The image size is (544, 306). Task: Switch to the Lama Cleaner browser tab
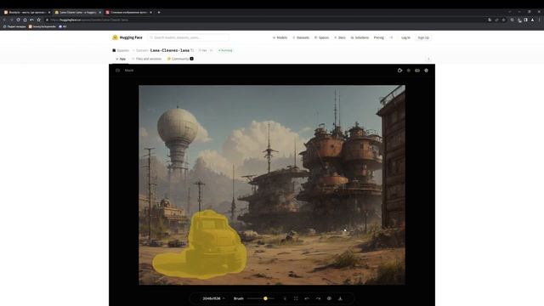pyautogui.click(x=77, y=12)
